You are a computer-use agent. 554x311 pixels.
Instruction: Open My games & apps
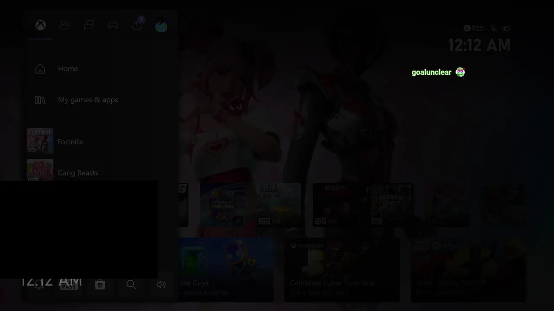(88, 100)
